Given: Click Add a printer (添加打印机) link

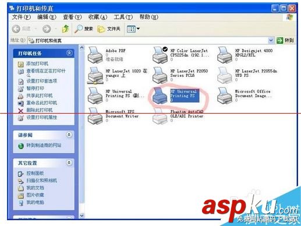Looking at the screenshot, I should [37, 63].
